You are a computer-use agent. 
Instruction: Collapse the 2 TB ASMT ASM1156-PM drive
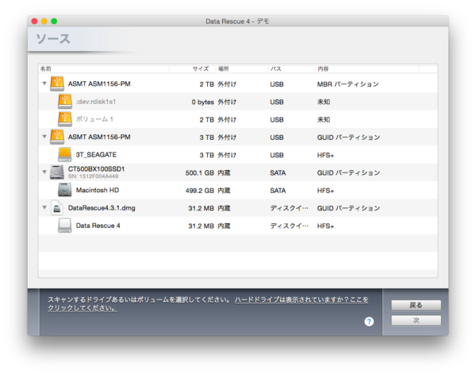(44, 83)
